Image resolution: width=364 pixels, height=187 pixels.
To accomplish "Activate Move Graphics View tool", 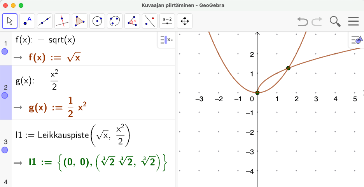I will pos(185,21).
